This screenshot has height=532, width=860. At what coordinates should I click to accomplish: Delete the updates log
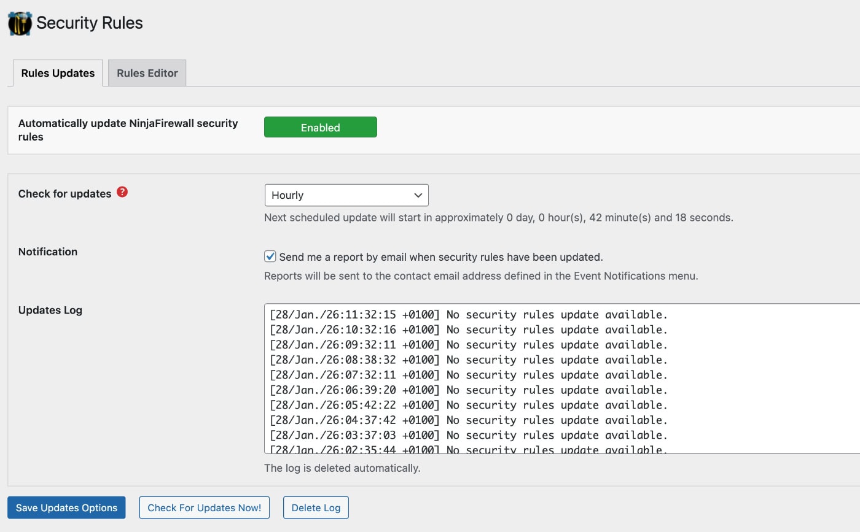click(316, 507)
